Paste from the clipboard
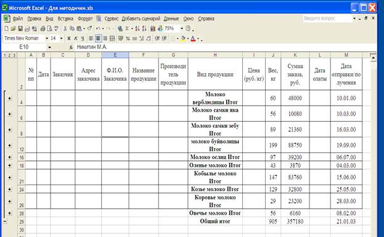 (x=79, y=28)
